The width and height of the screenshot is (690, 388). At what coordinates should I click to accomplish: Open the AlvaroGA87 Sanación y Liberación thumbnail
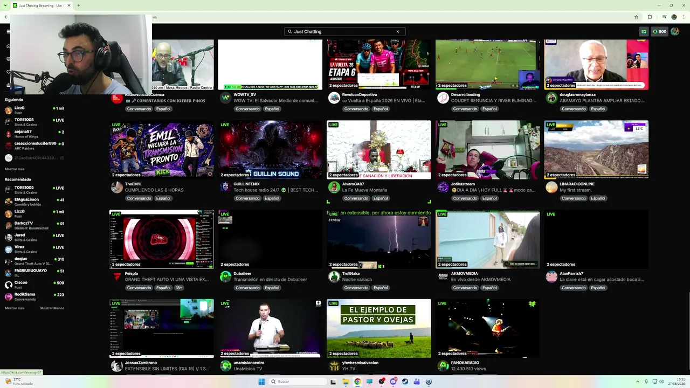tap(379, 149)
